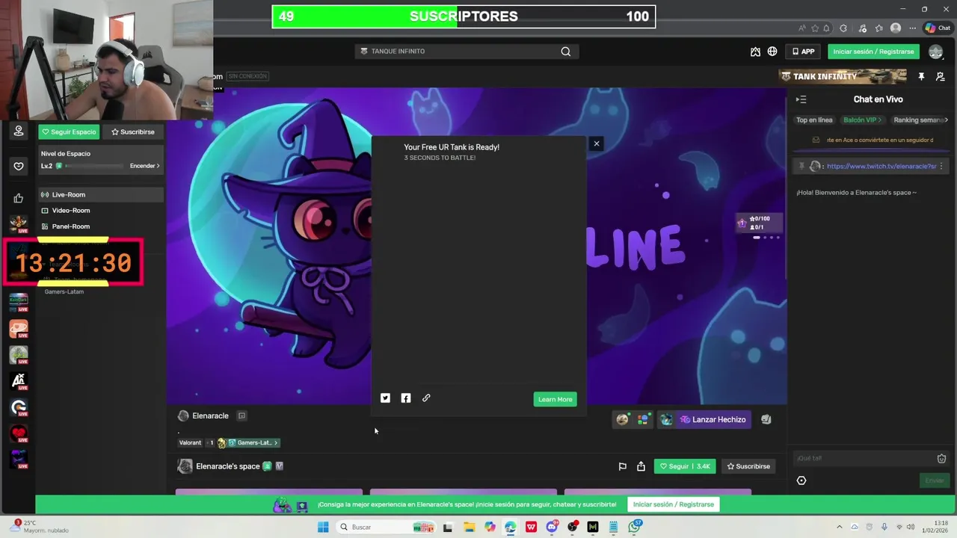Image resolution: width=957 pixels, height=538 pixels.
Task: Click the cookie treat icon below video
Action: point(622,419)
